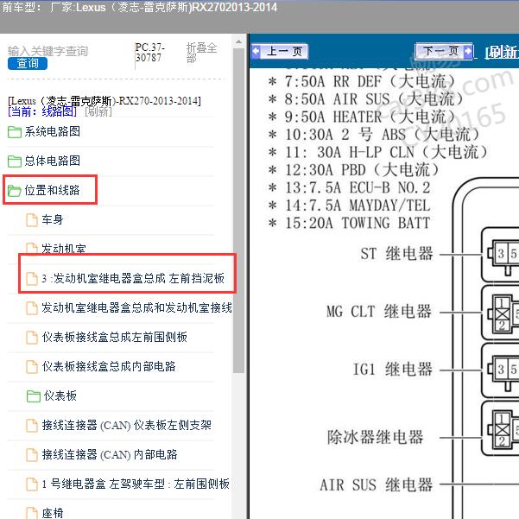Click the sidebar scroll-up arrow
This screenshot has height=519, width=519.
point(238,42)
